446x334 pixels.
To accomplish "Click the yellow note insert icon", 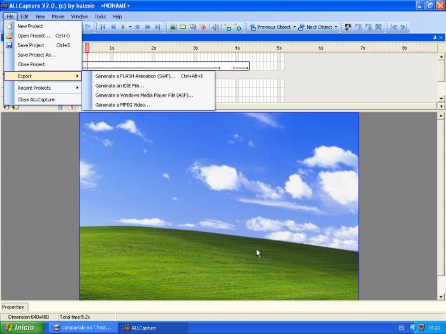I will pos(183,27).
